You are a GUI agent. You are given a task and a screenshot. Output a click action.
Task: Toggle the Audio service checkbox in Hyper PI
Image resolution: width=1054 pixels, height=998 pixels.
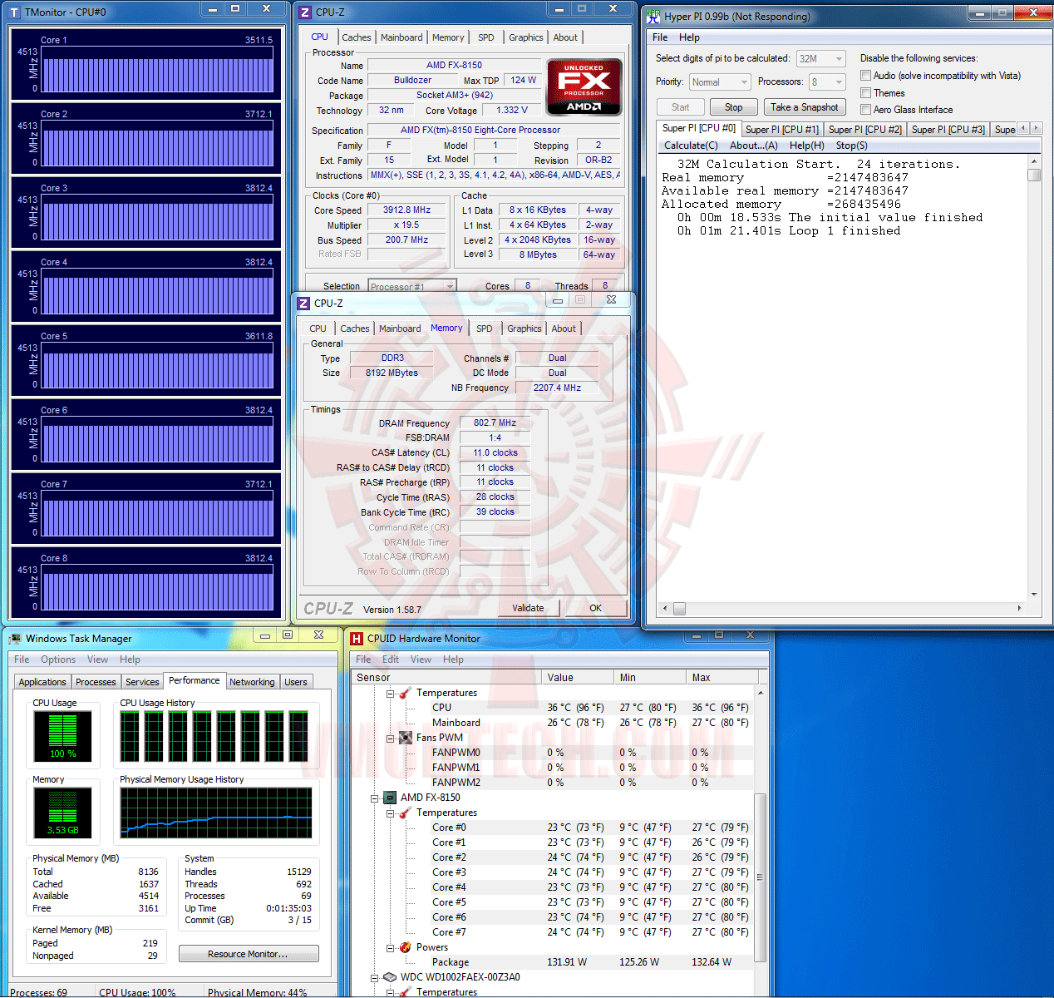[865, 76]
